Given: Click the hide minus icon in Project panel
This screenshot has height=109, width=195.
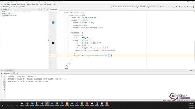Looking at the screenshot, I should pyautogui.click(x=47, y=9).
